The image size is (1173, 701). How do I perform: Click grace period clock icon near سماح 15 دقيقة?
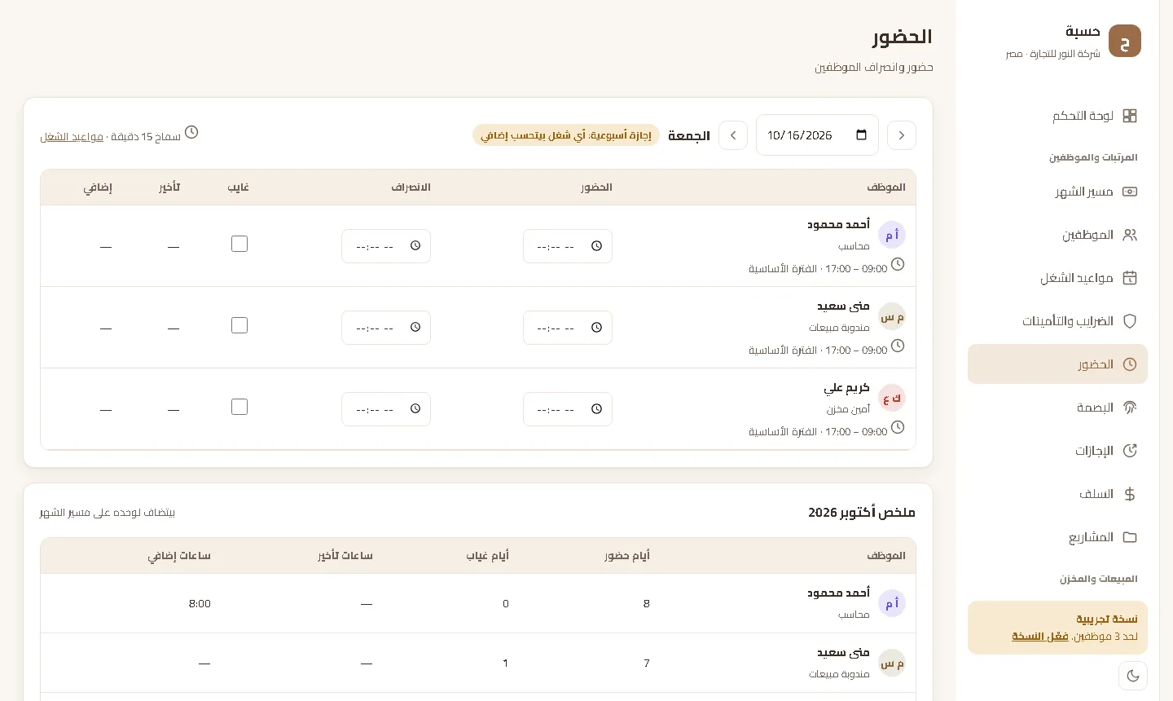pyautogui.click(x=191, y=132)
